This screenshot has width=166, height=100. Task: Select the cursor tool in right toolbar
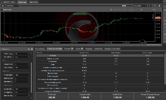165,3
